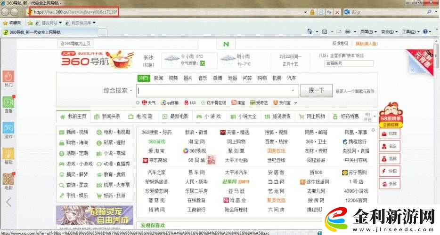The height and width of the screenshot is (235, 440).
Task: Switch to the 最新电影 navigation tab
Action: (x=176, y=116)
